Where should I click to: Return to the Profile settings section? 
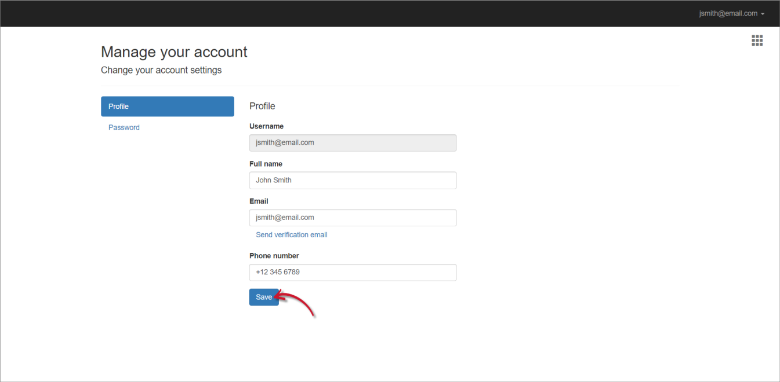point(167,106)
